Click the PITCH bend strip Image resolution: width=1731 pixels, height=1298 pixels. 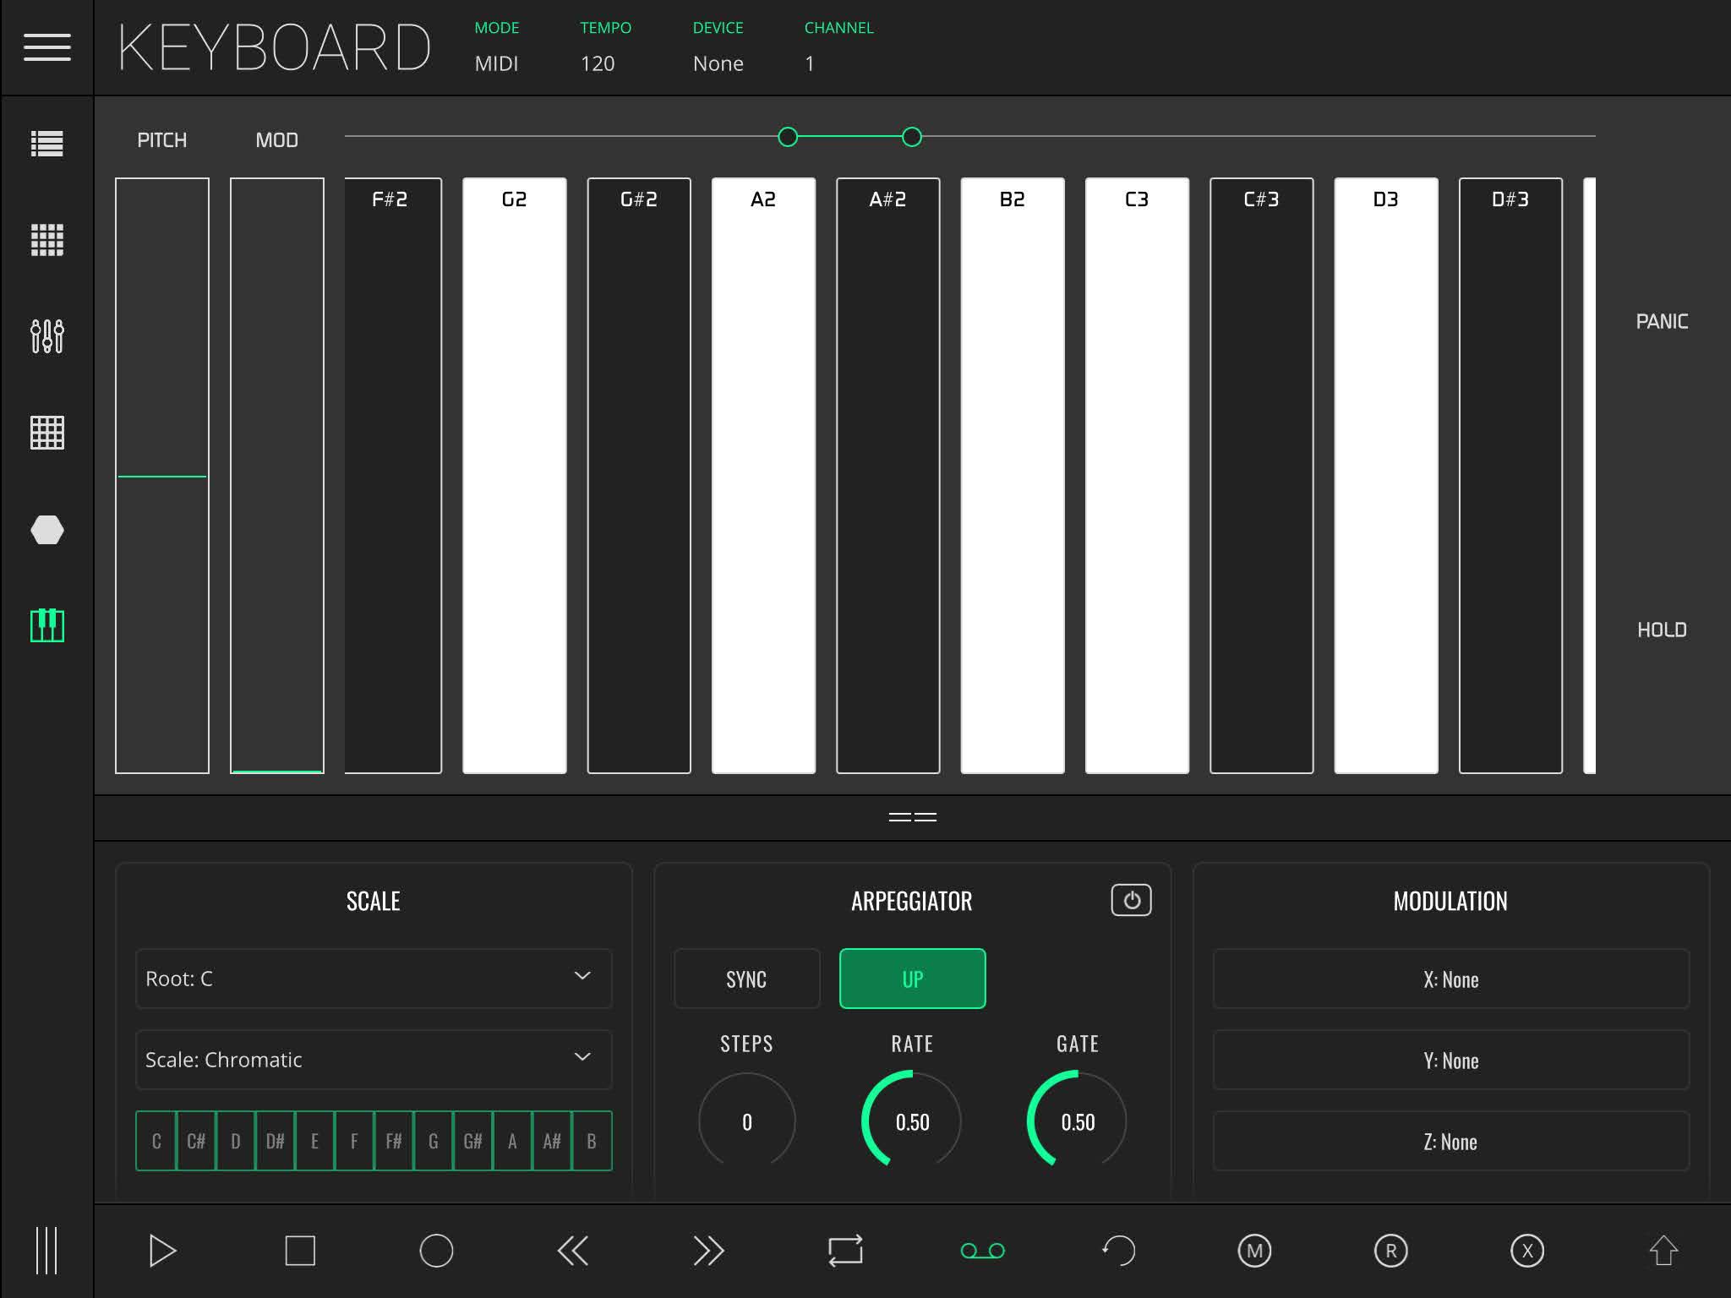(x=162, y=476)
